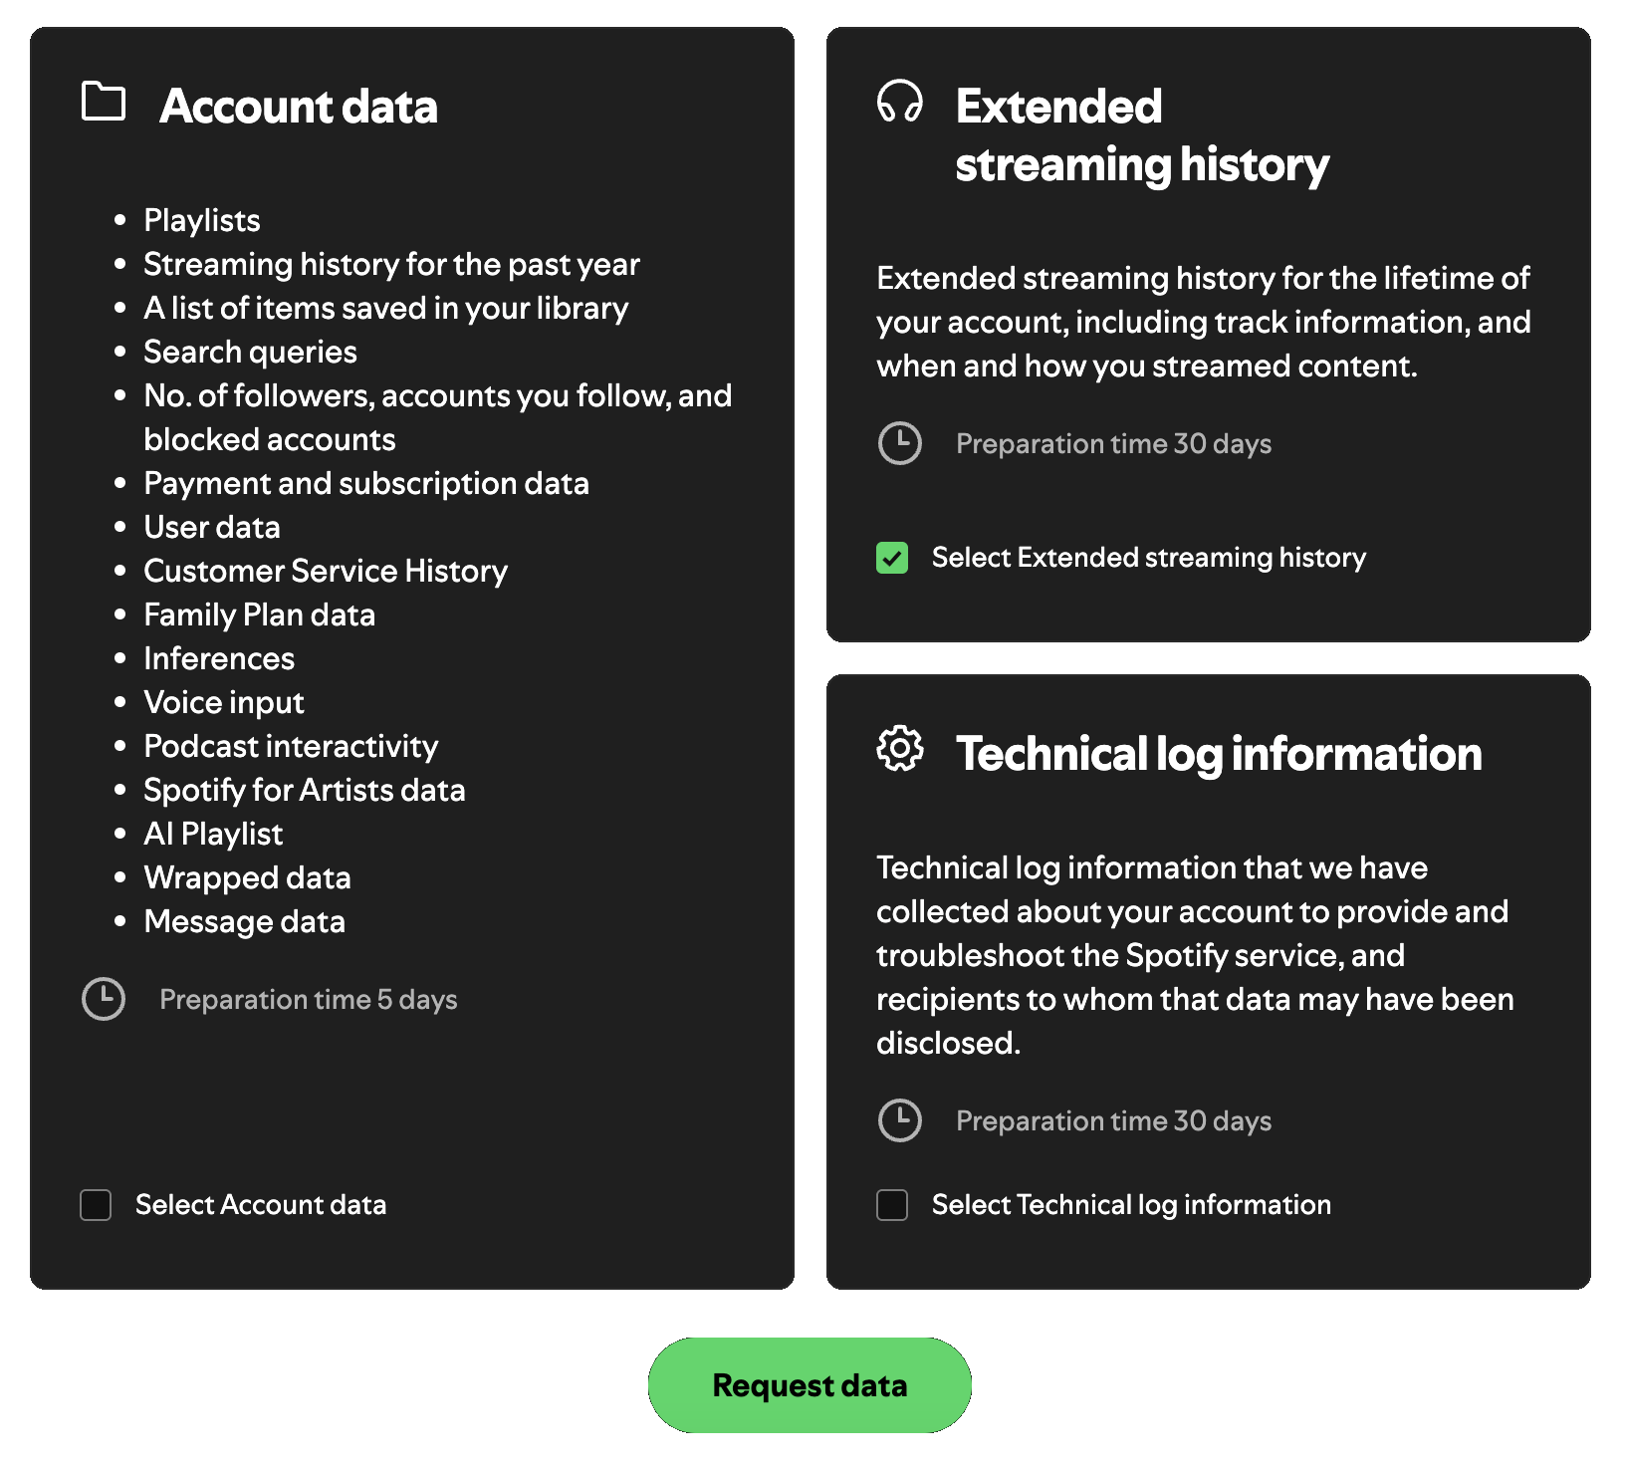Click the clock icon in Technical log information card

[899, 1121]
